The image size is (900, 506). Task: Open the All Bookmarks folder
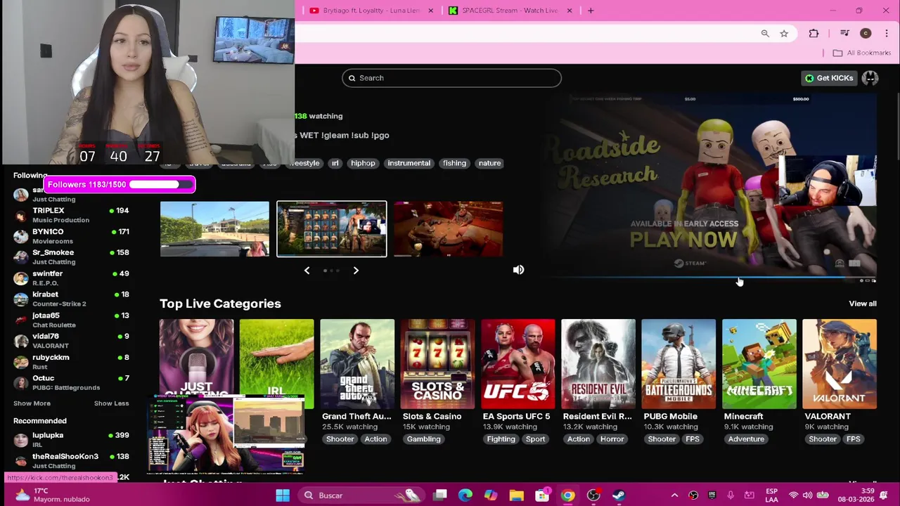click(x=862, y=53)
